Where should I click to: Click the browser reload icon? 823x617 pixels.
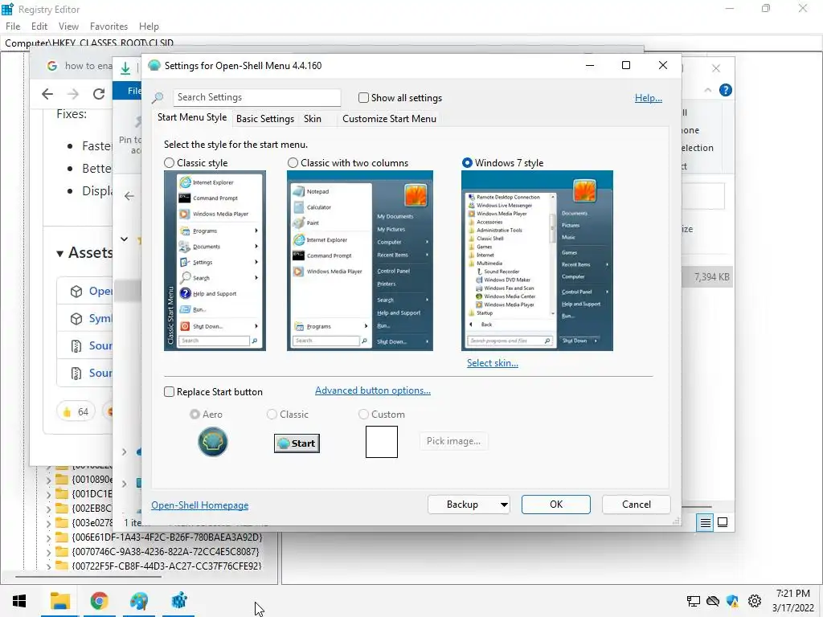pos(99,94)
